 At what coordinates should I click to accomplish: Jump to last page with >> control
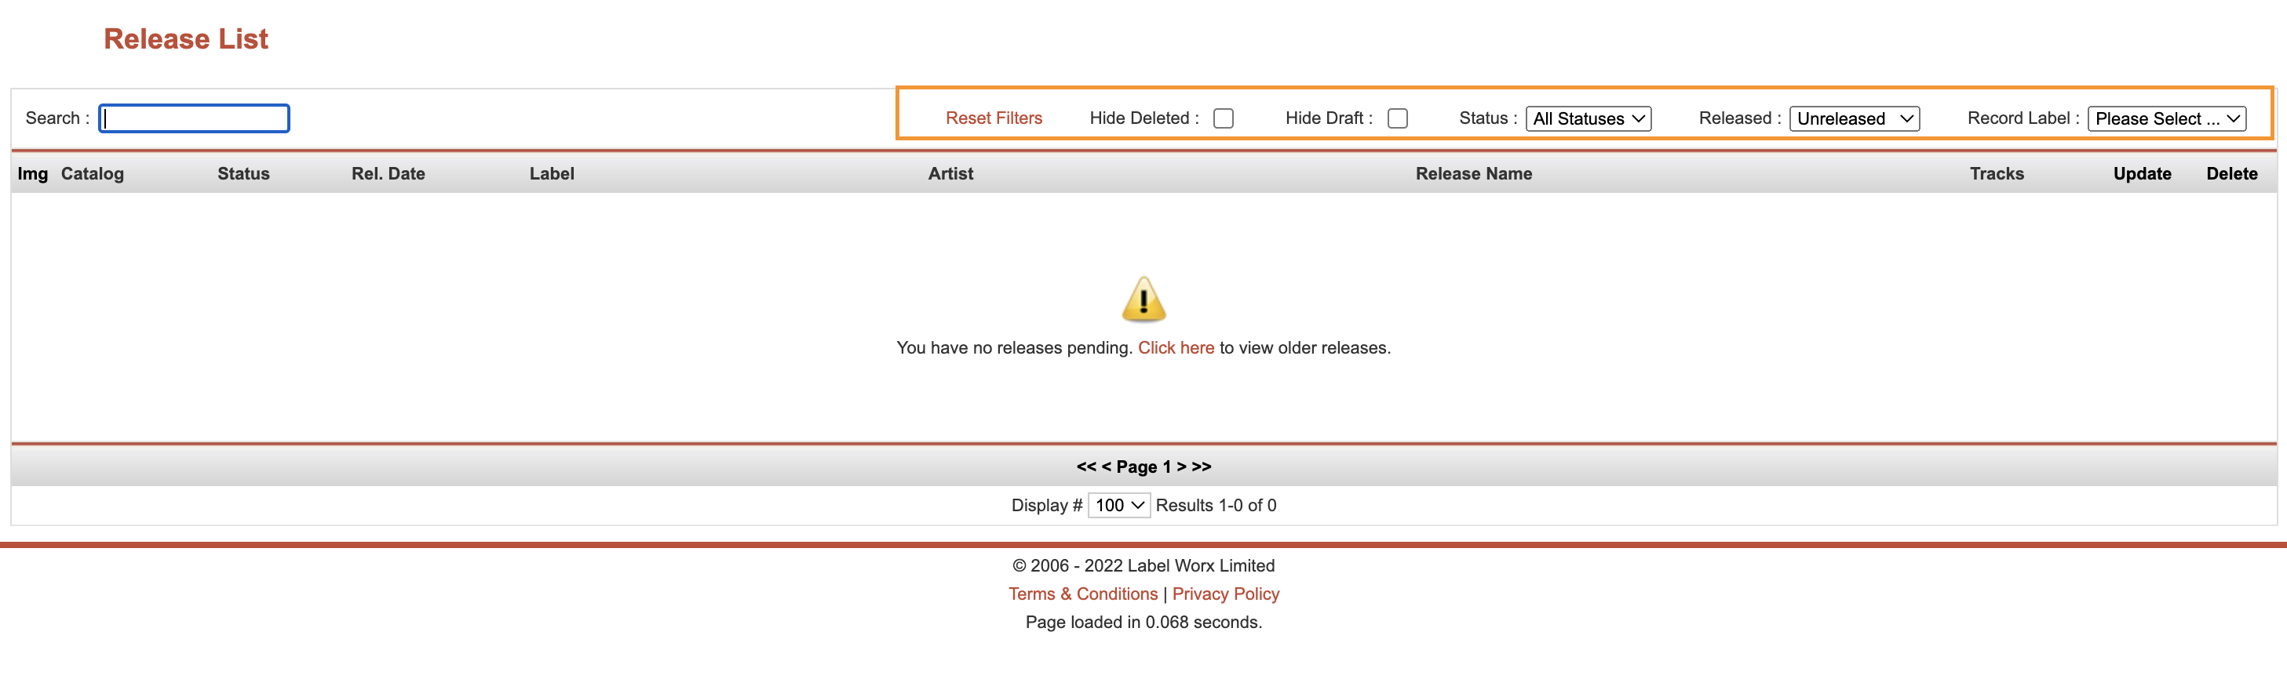1202,467
